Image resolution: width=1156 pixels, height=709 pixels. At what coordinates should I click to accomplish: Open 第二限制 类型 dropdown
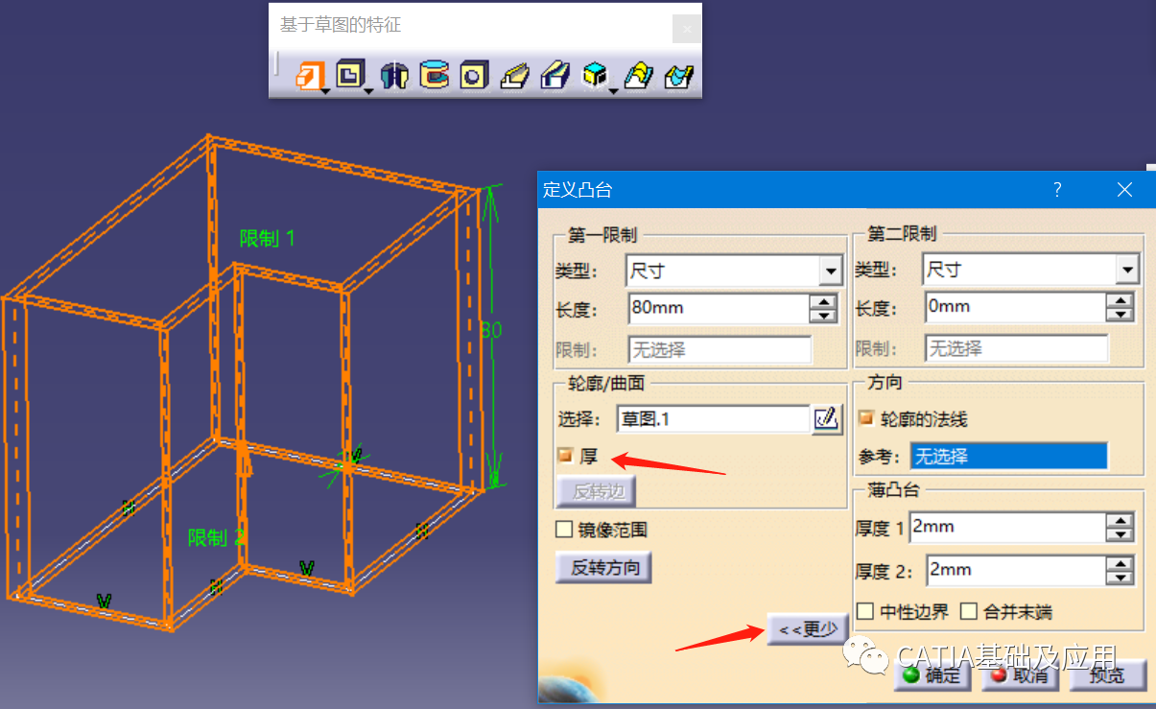1127,271
